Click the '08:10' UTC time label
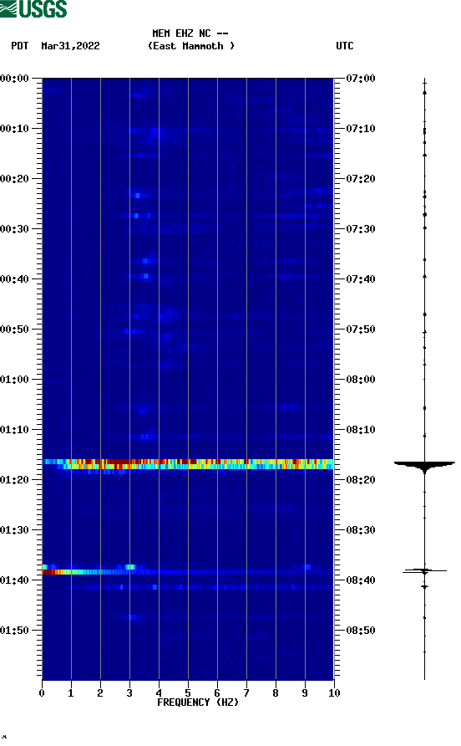The image size is (461, 746). 361,430
